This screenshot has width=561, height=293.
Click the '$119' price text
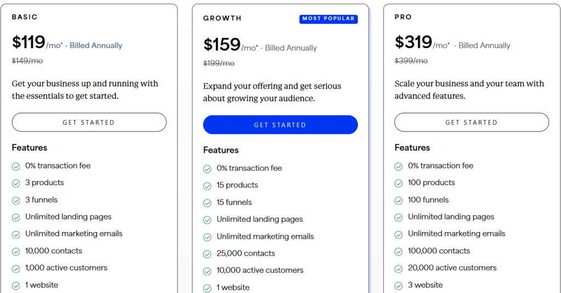click(28, 42)
